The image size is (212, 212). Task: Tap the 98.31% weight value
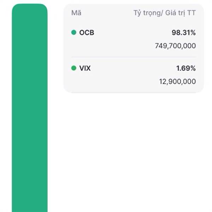click(x=184, y=33)
